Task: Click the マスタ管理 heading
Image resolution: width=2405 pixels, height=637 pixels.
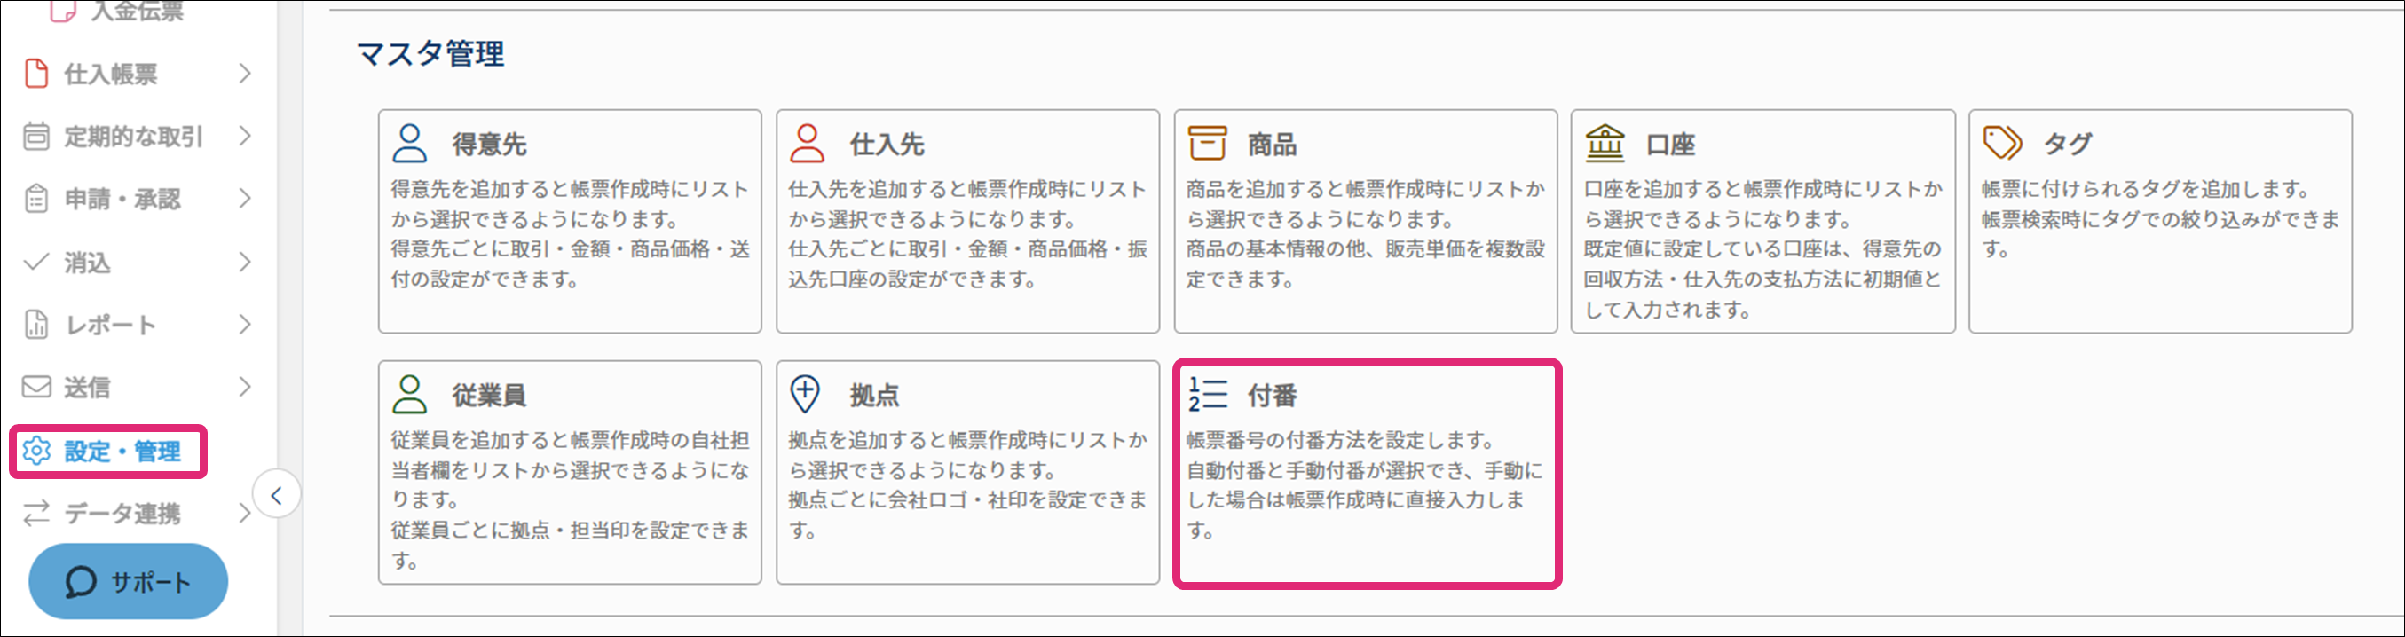Action: point(430,53)
